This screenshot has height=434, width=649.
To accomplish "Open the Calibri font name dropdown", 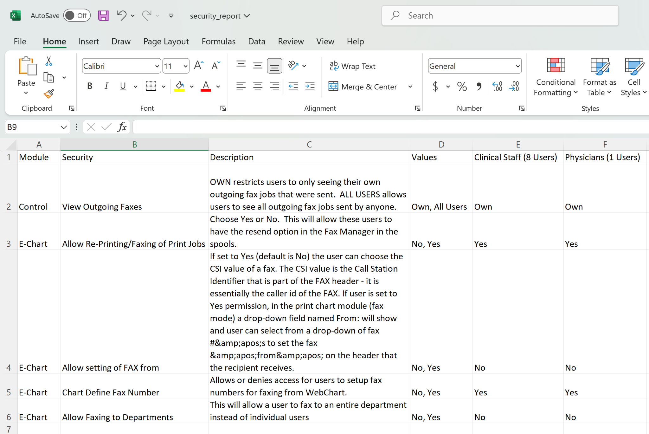I will [157, 66].
